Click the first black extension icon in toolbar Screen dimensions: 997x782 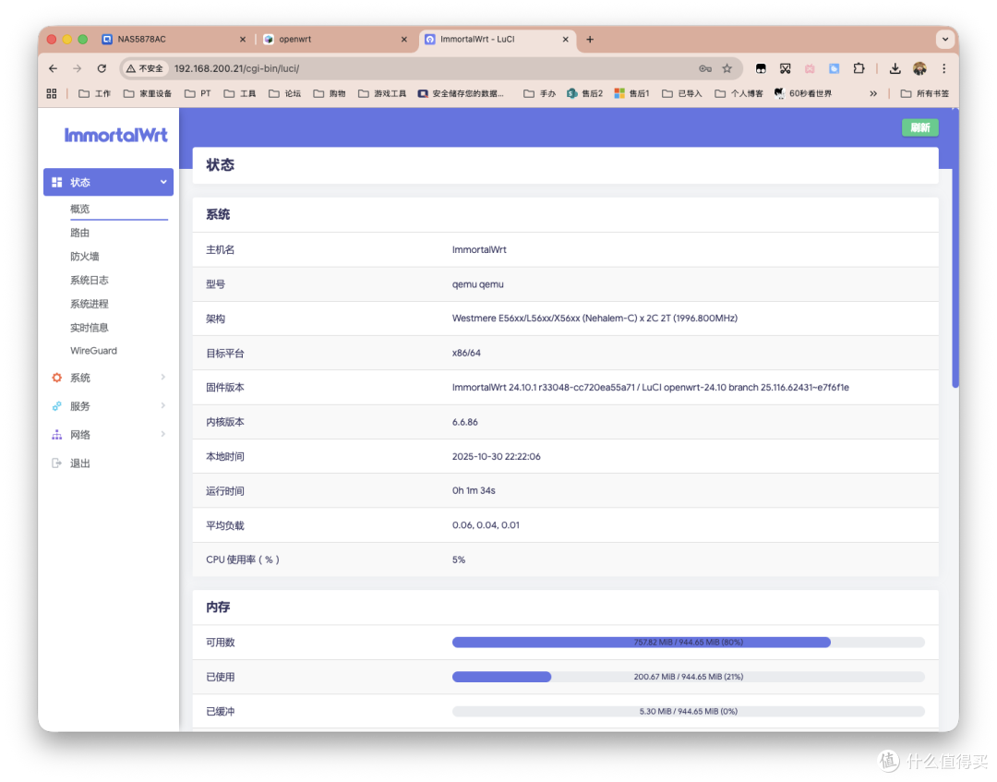pyautogui.click(x=761, y=68)
